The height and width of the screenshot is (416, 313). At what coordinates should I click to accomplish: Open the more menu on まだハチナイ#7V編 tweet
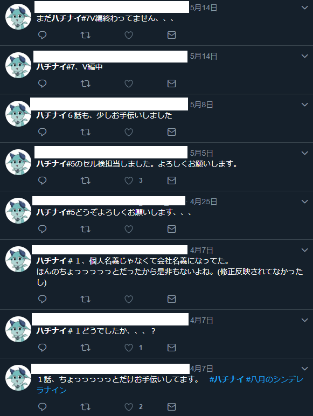click(305, 8)
